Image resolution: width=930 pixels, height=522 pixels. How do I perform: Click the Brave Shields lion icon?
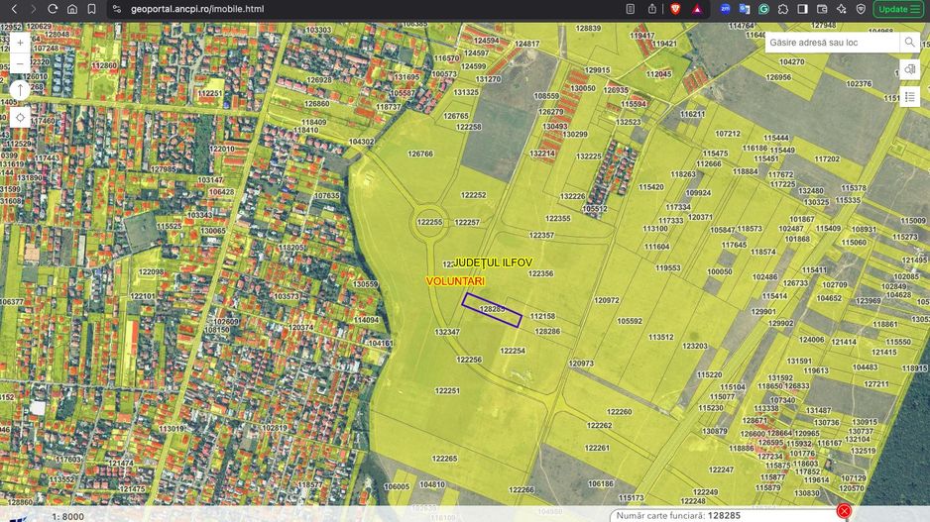[x=675, y=9]
